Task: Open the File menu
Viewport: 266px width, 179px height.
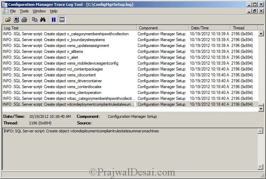Action: click(x=13, y=11)
